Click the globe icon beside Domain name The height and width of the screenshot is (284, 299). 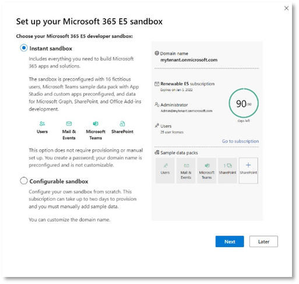157,53
